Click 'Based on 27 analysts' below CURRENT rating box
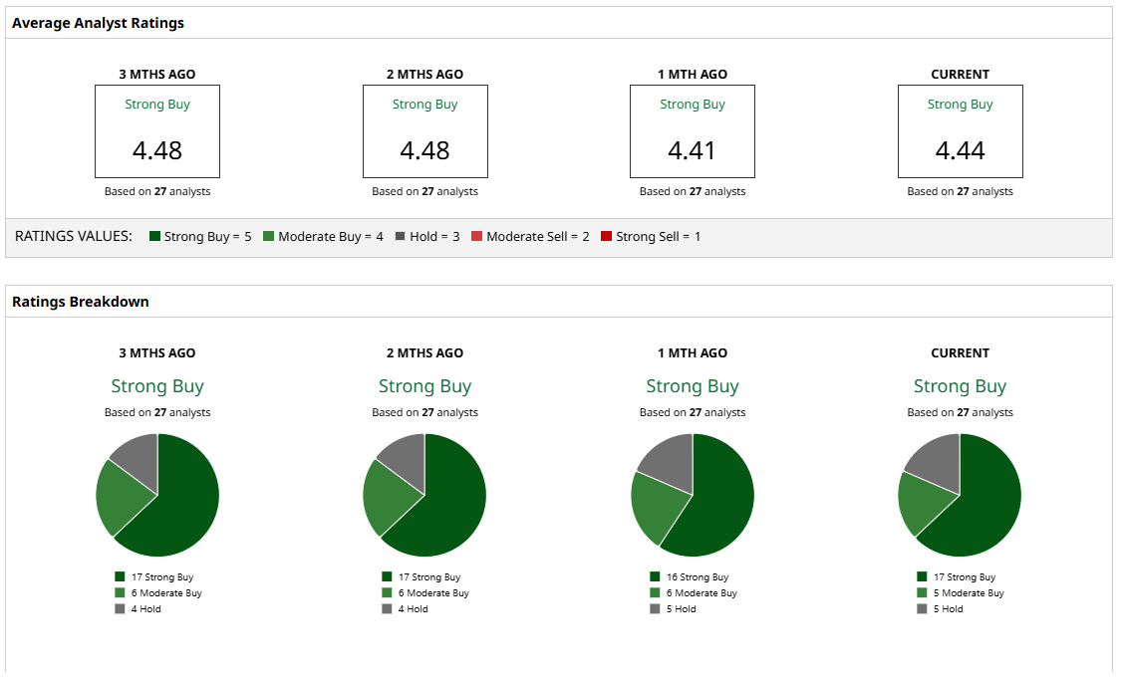 pos(961,191)
